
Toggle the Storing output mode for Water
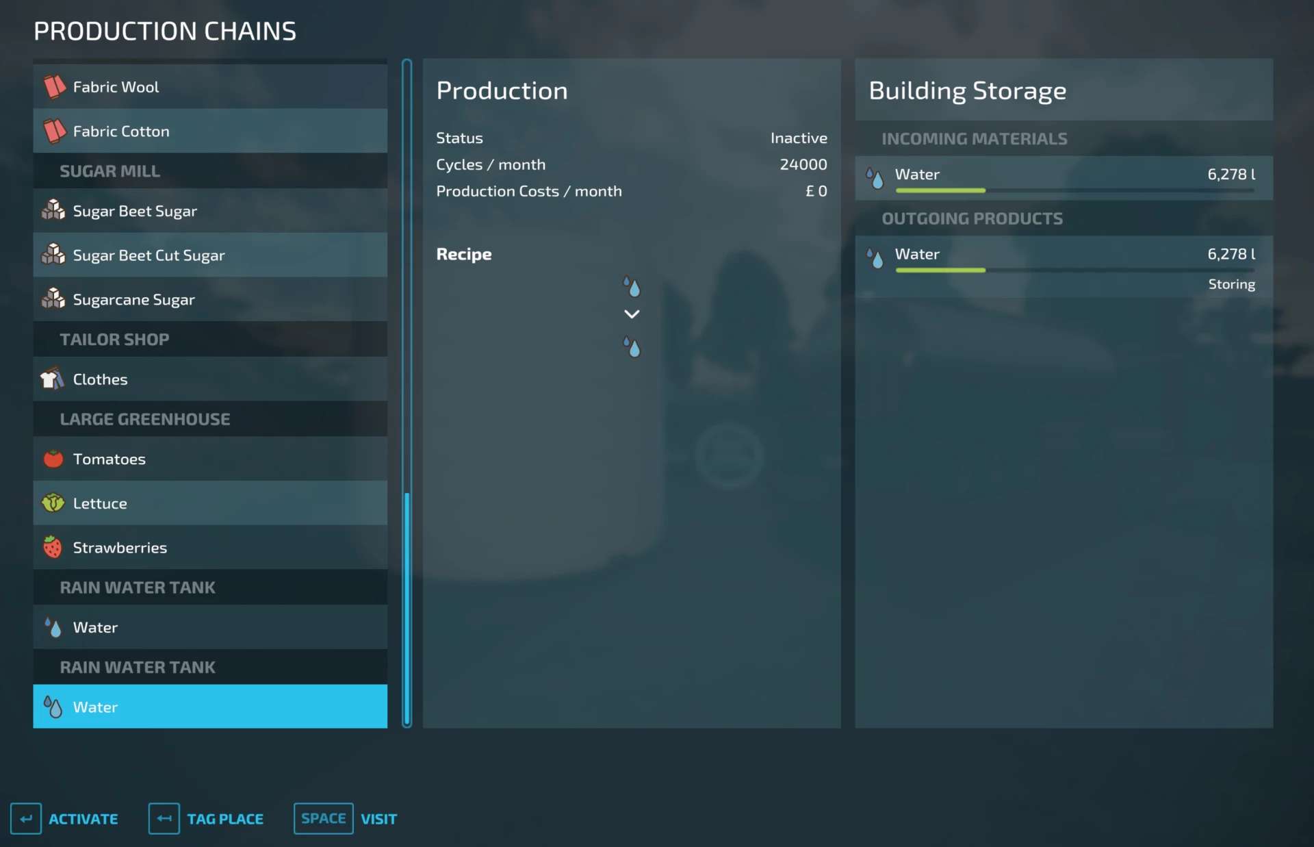[x=1231, y=284]
